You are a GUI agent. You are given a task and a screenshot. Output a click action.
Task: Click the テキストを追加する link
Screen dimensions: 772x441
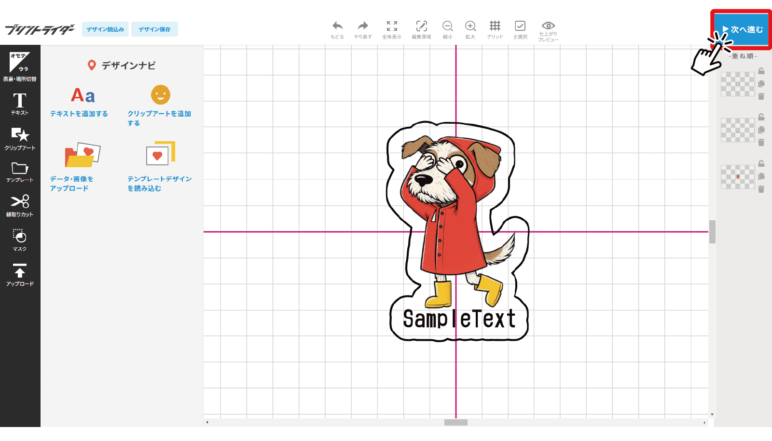click(79, 114)
